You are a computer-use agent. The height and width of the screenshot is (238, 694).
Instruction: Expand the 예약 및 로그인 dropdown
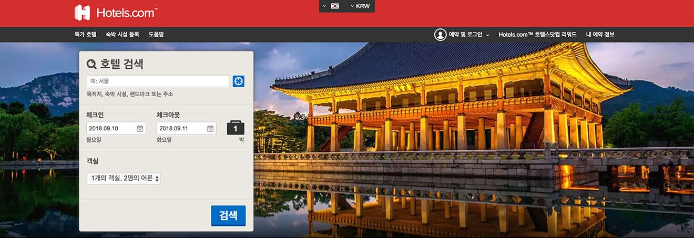[x=469, y=35]
